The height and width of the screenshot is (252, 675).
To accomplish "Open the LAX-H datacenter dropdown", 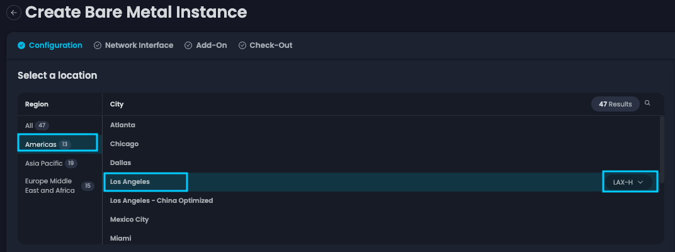I will pyautogui.click(x=630, y=182).
